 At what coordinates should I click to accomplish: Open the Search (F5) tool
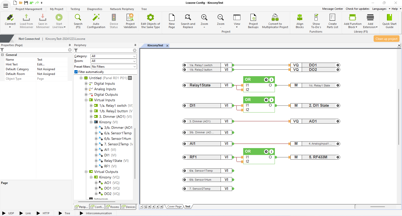click(x=78, y=21)
